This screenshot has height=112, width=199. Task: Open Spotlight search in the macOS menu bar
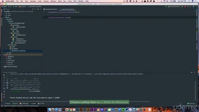click(x=189, y=1)
